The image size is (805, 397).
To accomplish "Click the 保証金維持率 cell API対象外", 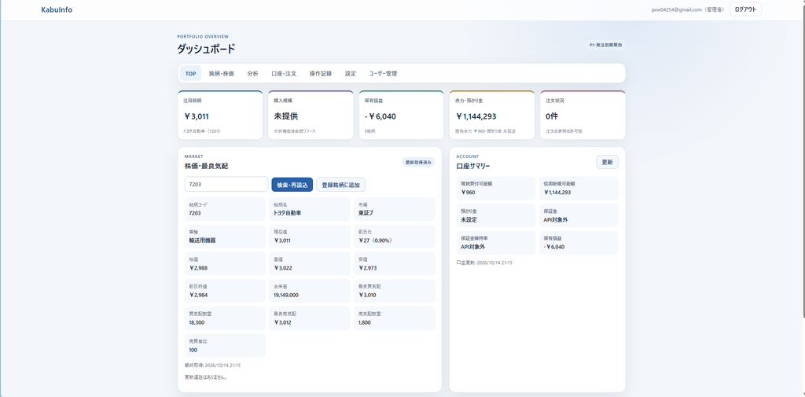I will 496,242.
